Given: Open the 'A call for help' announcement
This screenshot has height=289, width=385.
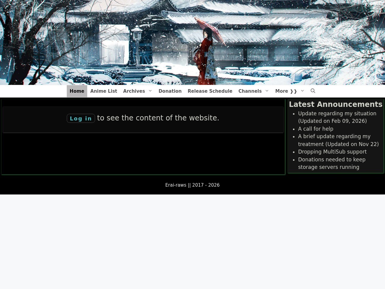Looking at the screenshot, I should 316,129.
